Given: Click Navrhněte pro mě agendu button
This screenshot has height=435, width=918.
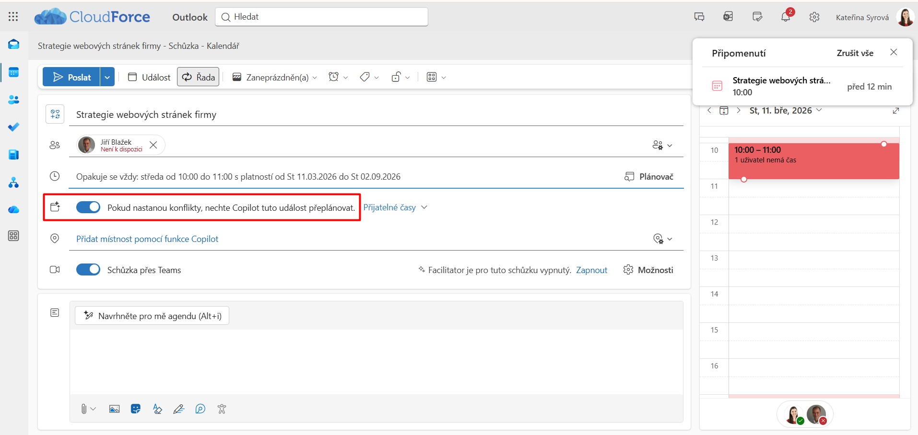Looking at the screenshot, I should (x=152, y=316).
